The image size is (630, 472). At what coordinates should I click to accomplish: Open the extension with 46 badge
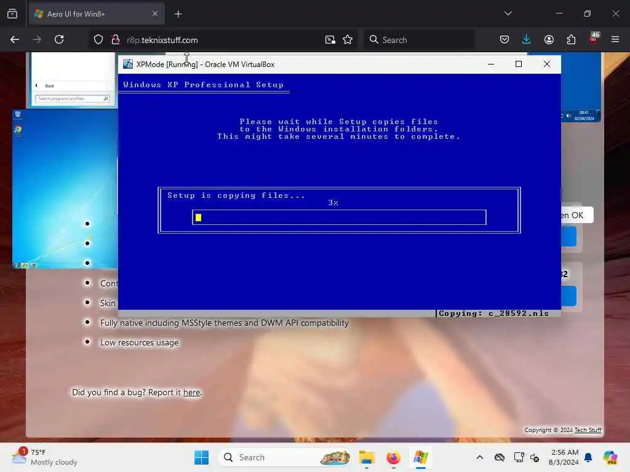(594, 39)
